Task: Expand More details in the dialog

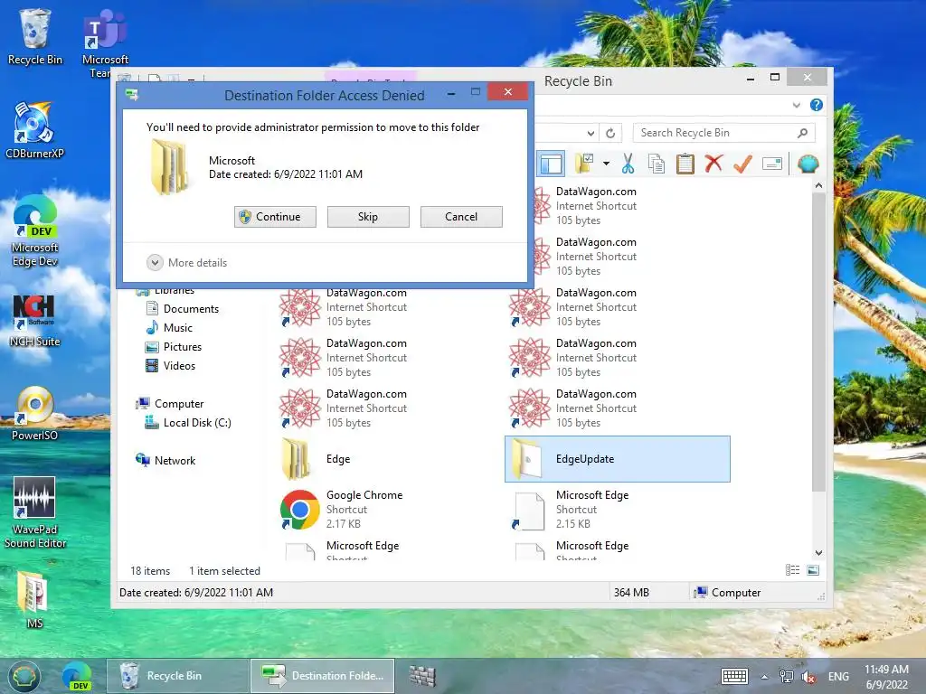Action: (x=187, y=263)
